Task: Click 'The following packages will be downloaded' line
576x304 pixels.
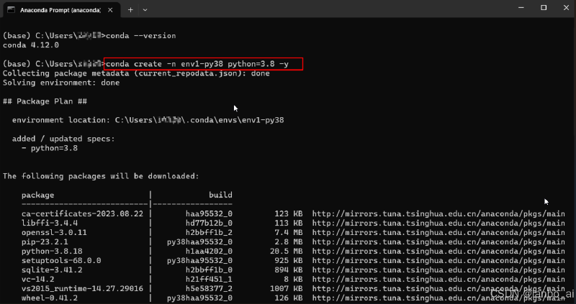Action: coord(101,176)
